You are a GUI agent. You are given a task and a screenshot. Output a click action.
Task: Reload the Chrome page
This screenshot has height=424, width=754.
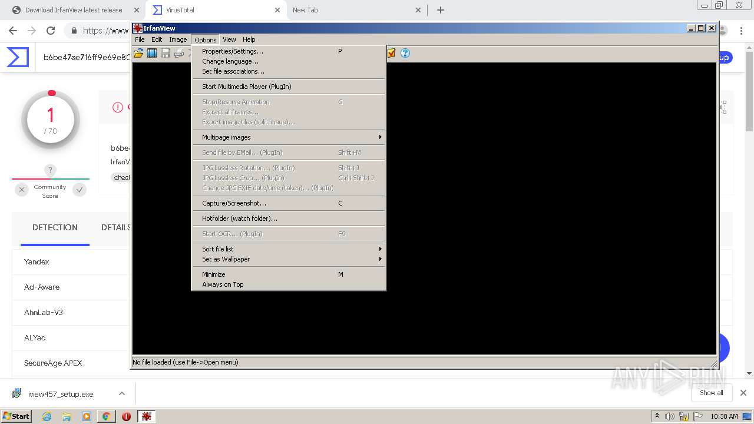click(x=51, y=31)
